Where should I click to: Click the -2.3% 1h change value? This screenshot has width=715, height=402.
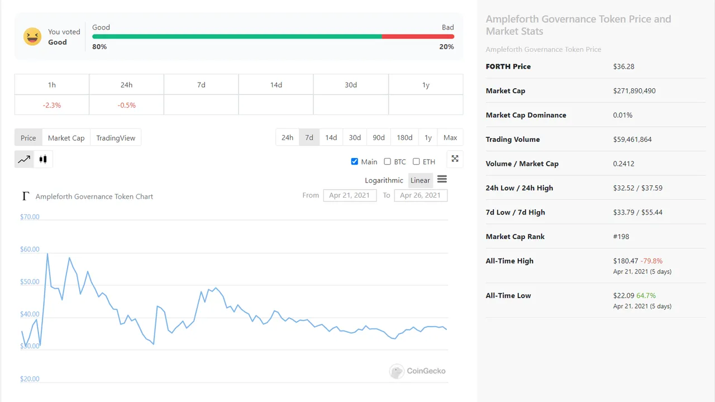click(x=52, y=105)
